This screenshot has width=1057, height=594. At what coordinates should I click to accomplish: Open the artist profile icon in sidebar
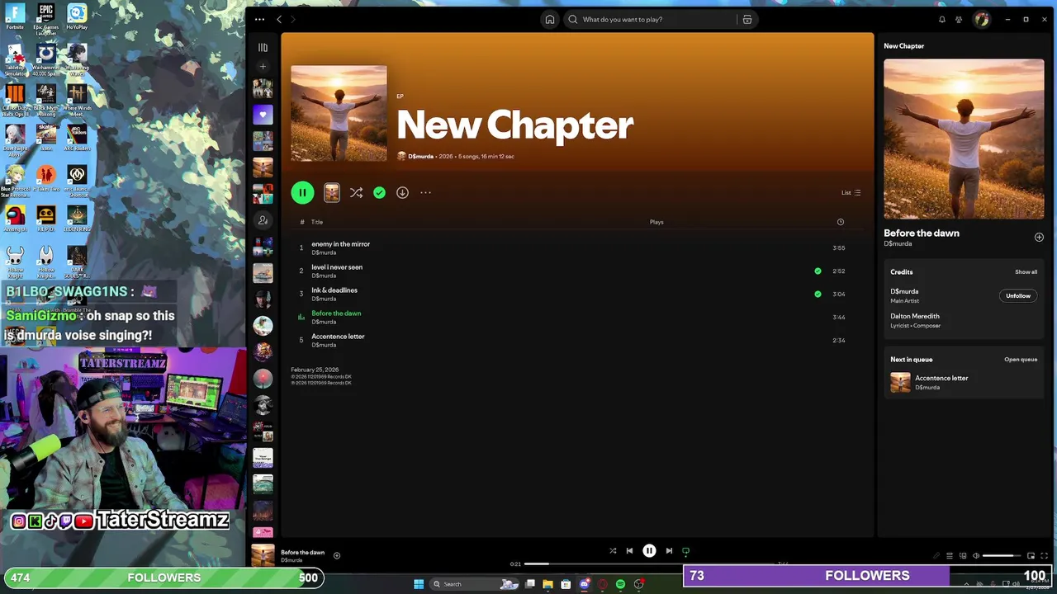263,220
